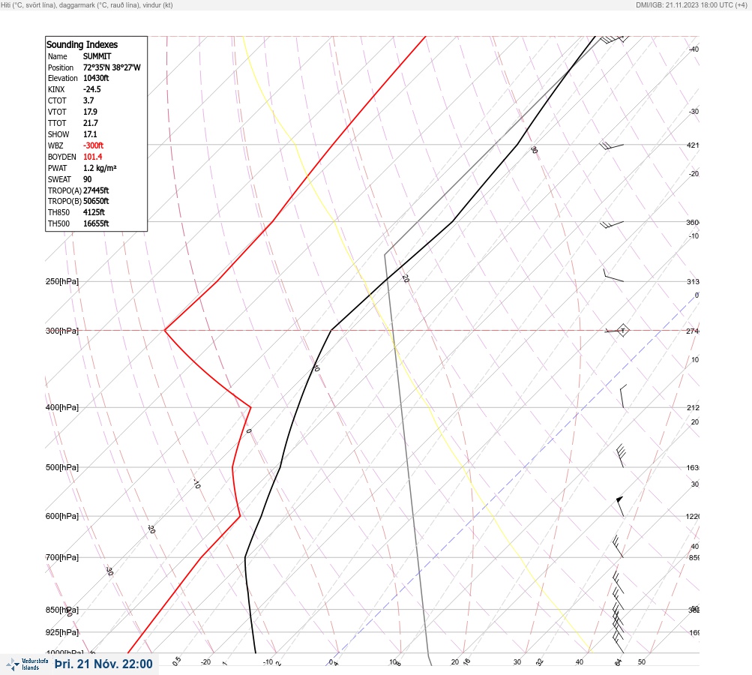The image size is (752, 675).
Task: Click the 400[hPa] pressure label
Action: pyautogui.click(x=62, y=408)
